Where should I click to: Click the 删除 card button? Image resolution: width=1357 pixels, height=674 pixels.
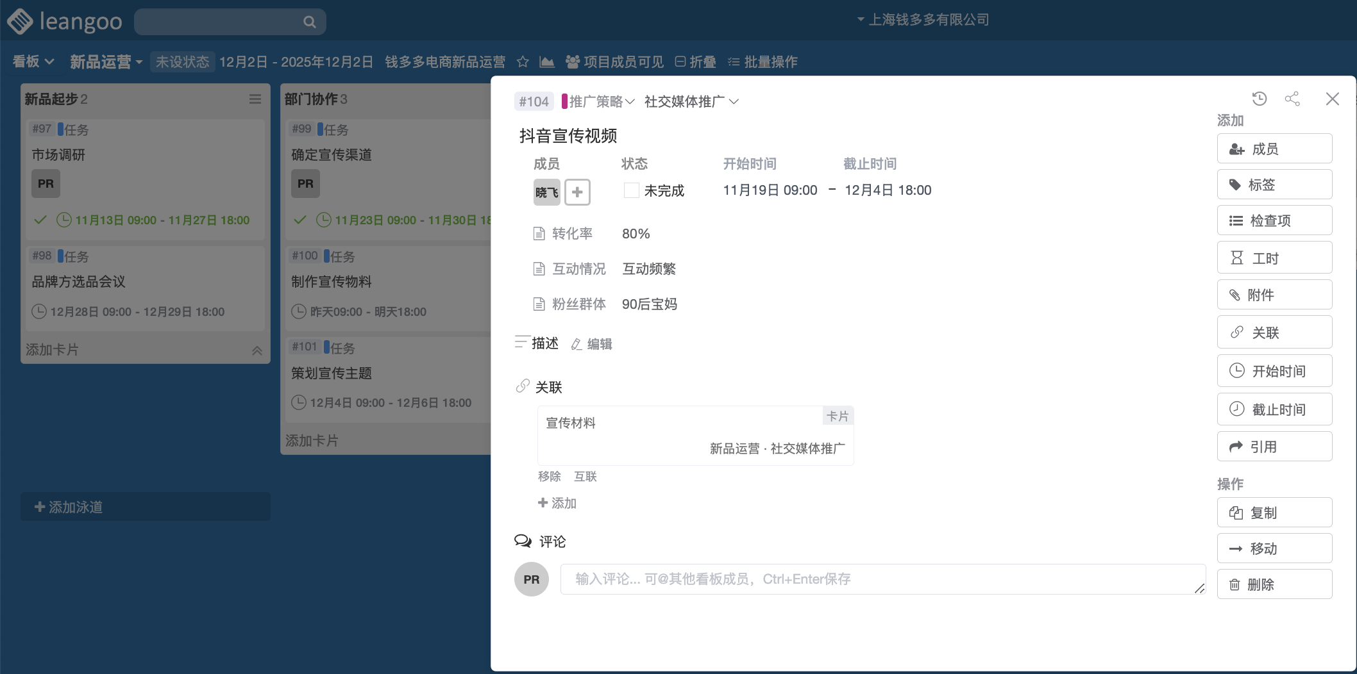click(x=1274, y=585)
